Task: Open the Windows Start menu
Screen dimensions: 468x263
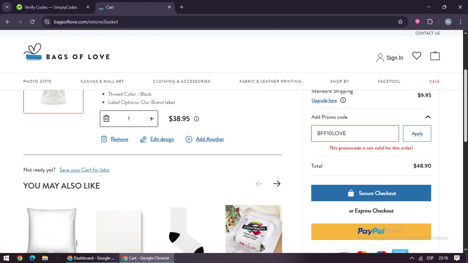Action: pos(6,258)
